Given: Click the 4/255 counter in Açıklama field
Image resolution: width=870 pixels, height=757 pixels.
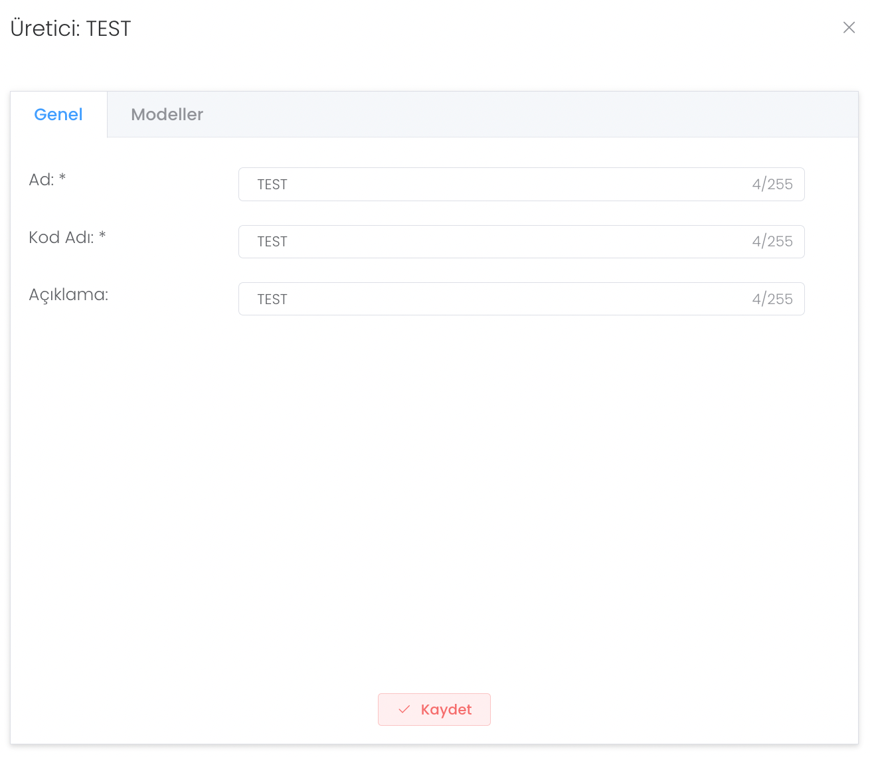Looking at the screenshot, I should pyautogui.click(x=772, y=299).
